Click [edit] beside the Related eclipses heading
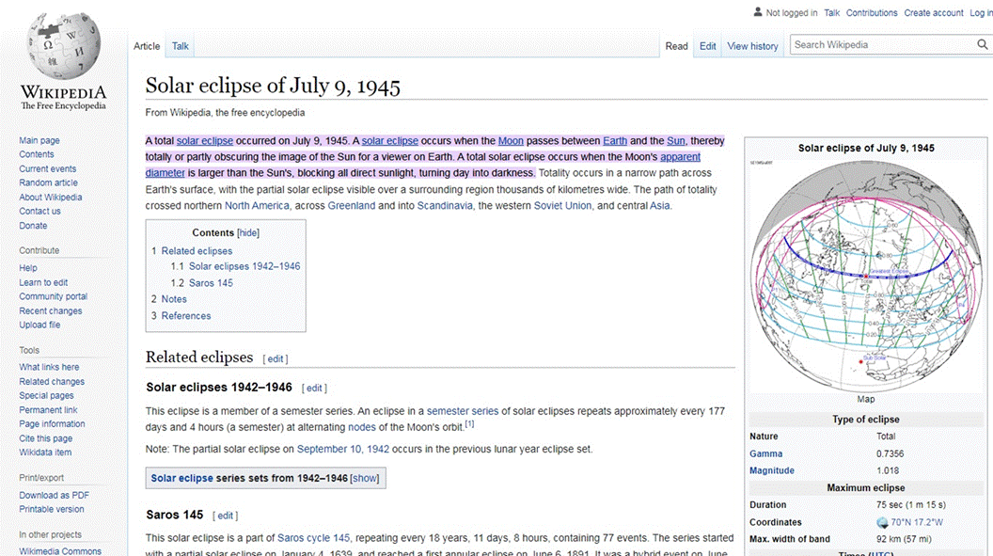Image resolution: width=993 pixels, height=556 pixels. point(276,359)
